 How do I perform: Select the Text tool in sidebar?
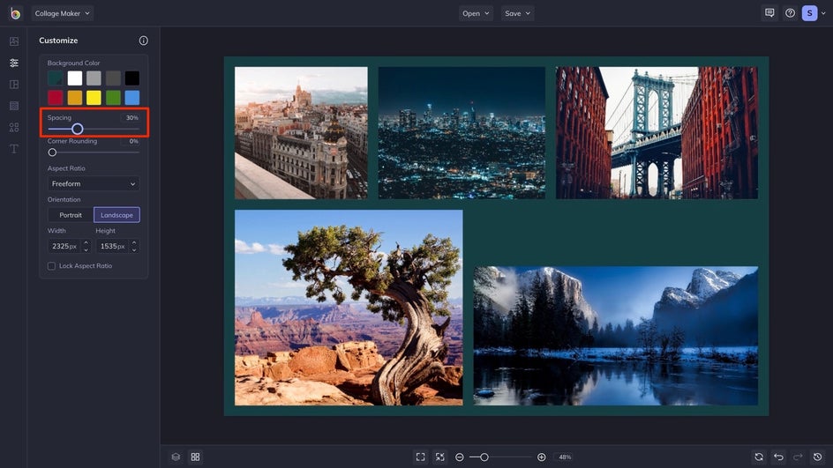(x=13, y=149)
